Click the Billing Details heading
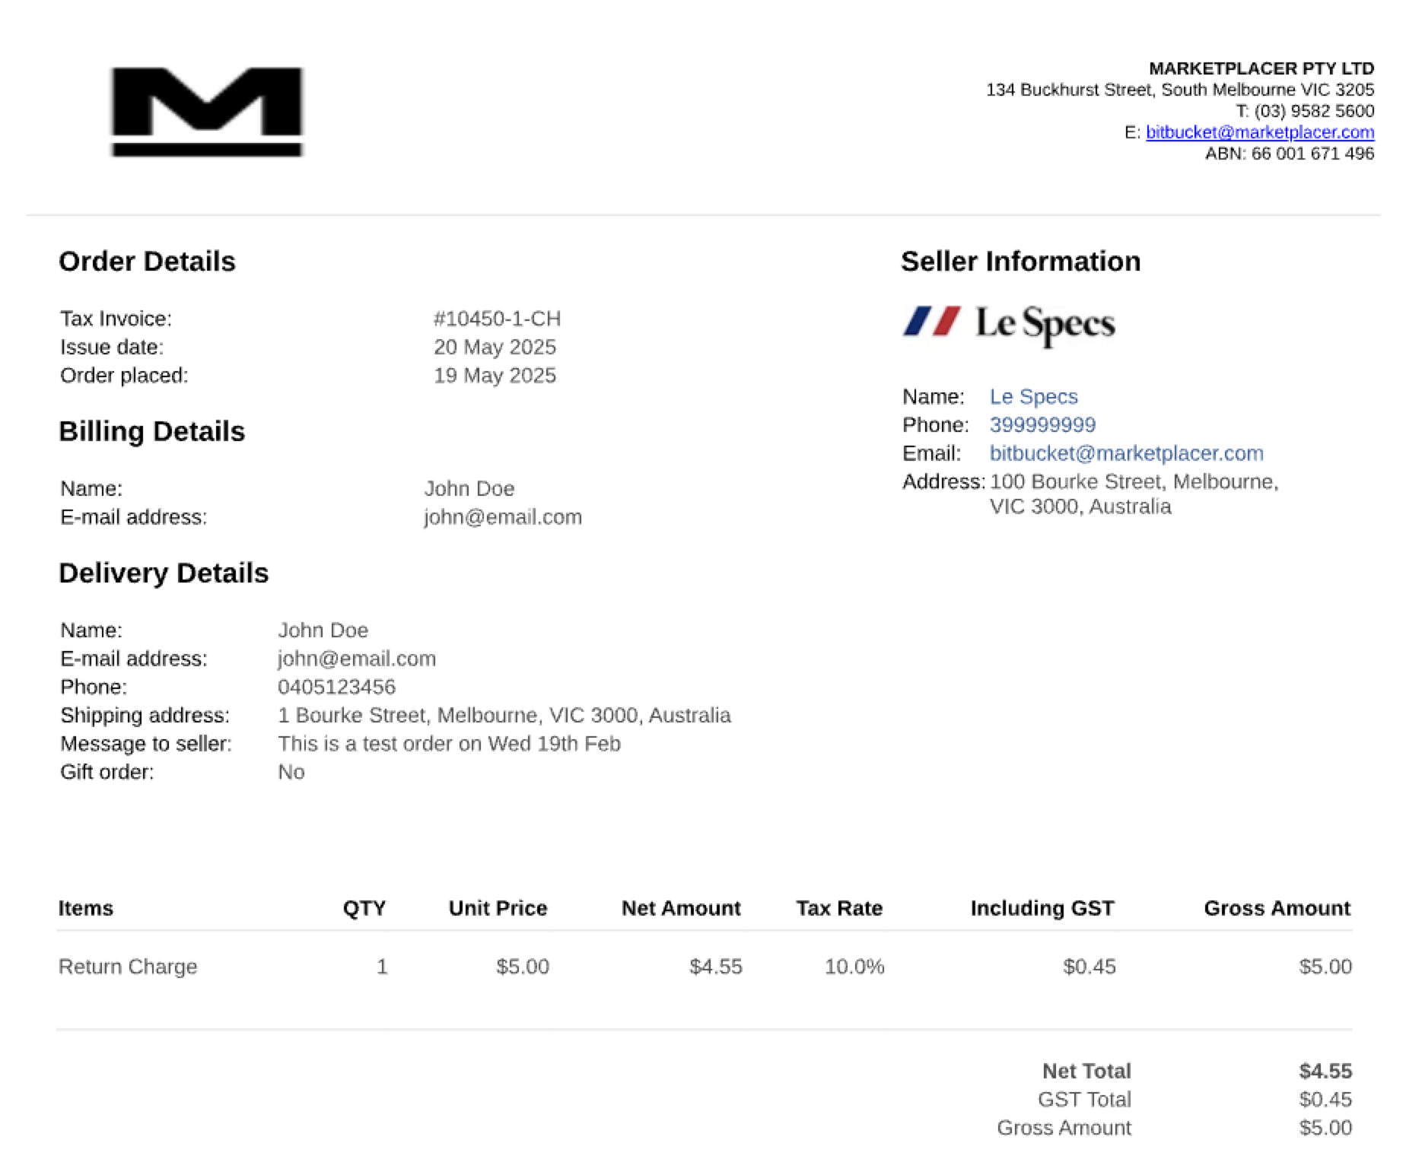1406x1159 pixels. 151,431
